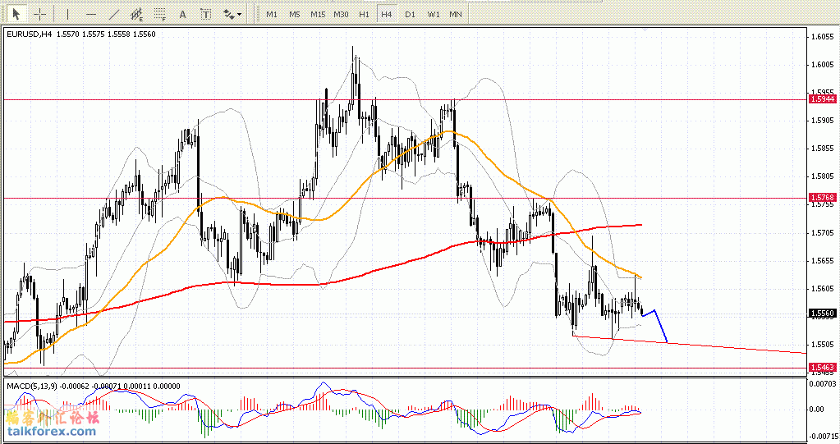This screenshot has width=840, height=444.
Task: Select the MN monthly timeframe
Action: pyautogui.click(x=455, y=14)
